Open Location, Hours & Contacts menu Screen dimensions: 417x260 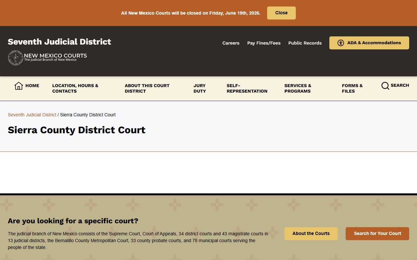tap(75, 88)
